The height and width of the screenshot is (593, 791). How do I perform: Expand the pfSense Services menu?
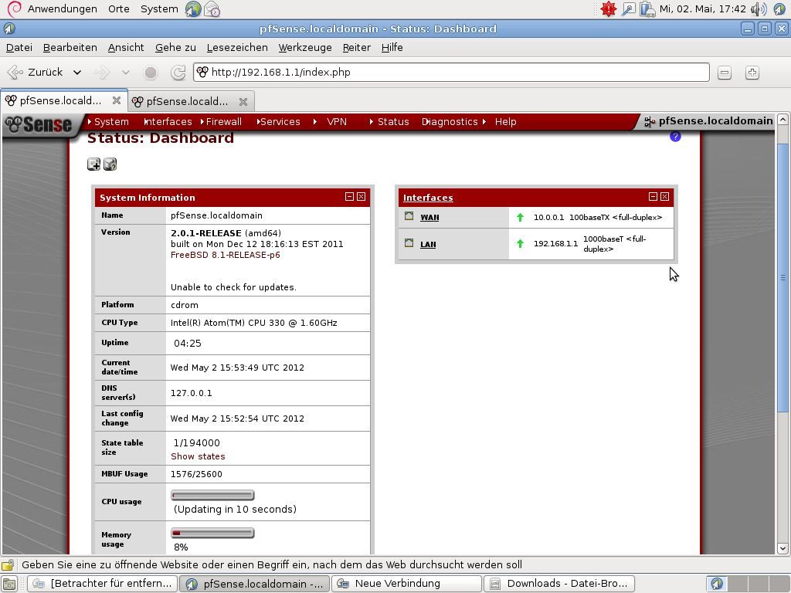[x=278, y=121]
